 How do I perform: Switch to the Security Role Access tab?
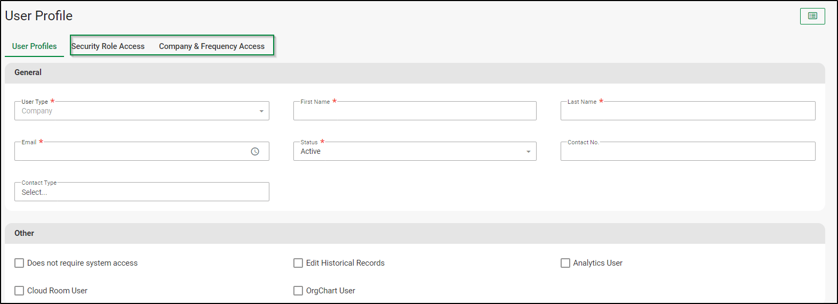[x=108, y=46]
